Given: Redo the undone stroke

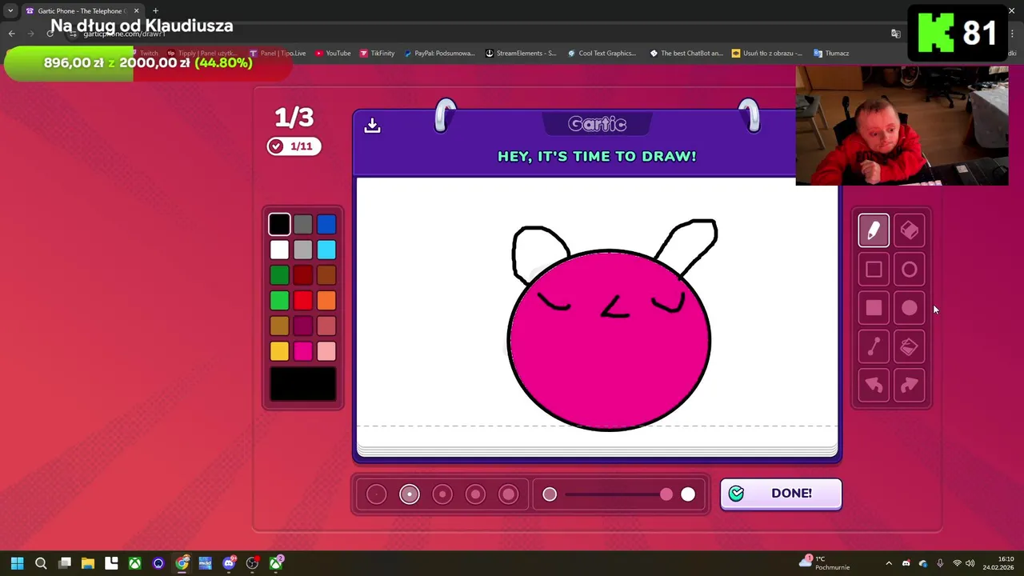Looking at the screenshot, I should 910,386.
